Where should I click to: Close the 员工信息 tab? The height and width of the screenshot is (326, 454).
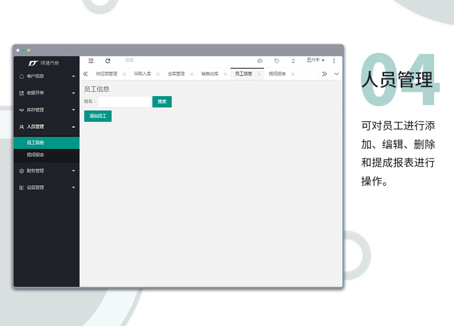coord(259,74)
